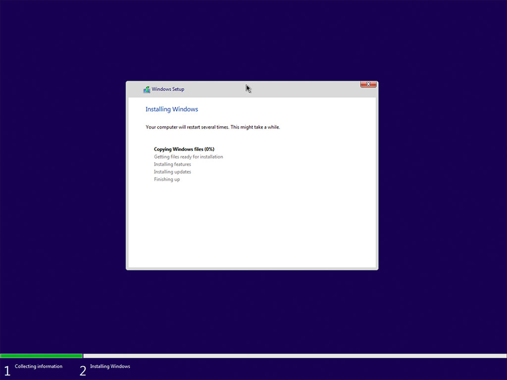
Task: Click the Finishing up step
Action: click(x=167, y=179)
